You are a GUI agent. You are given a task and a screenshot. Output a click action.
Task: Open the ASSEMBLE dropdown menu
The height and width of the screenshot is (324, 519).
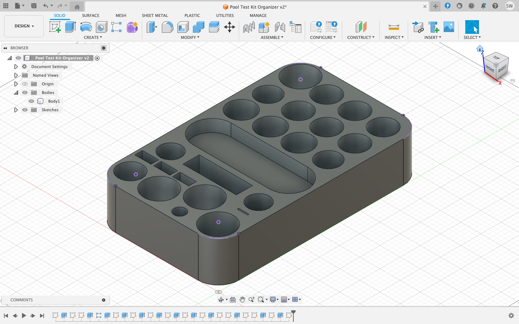272,37
